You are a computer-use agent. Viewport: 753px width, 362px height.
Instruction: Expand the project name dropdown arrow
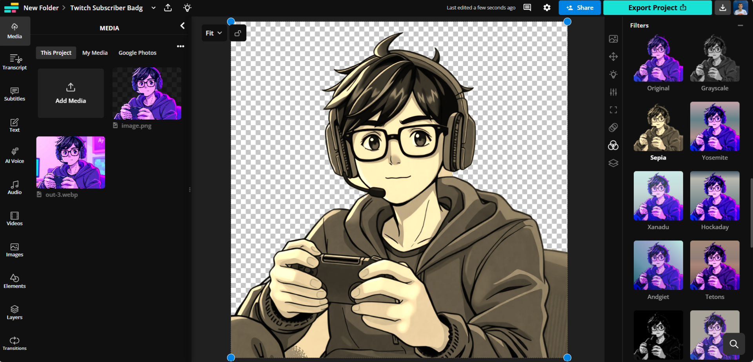tap(153, 8)
